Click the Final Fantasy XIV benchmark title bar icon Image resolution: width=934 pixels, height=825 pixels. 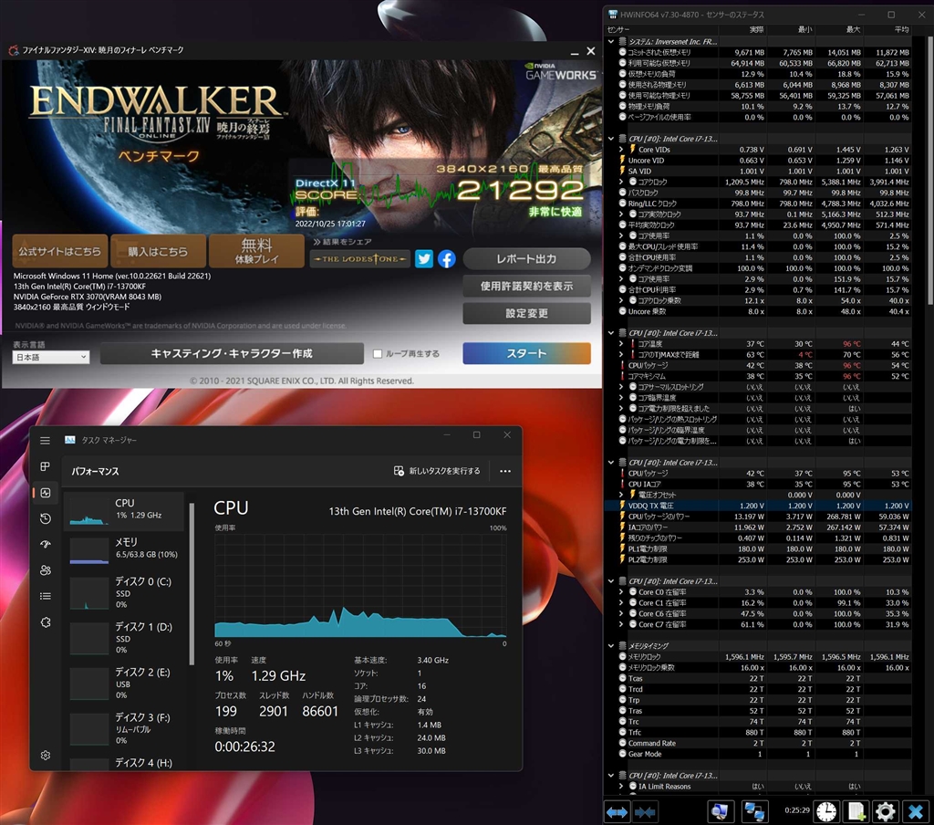[14, 50]
